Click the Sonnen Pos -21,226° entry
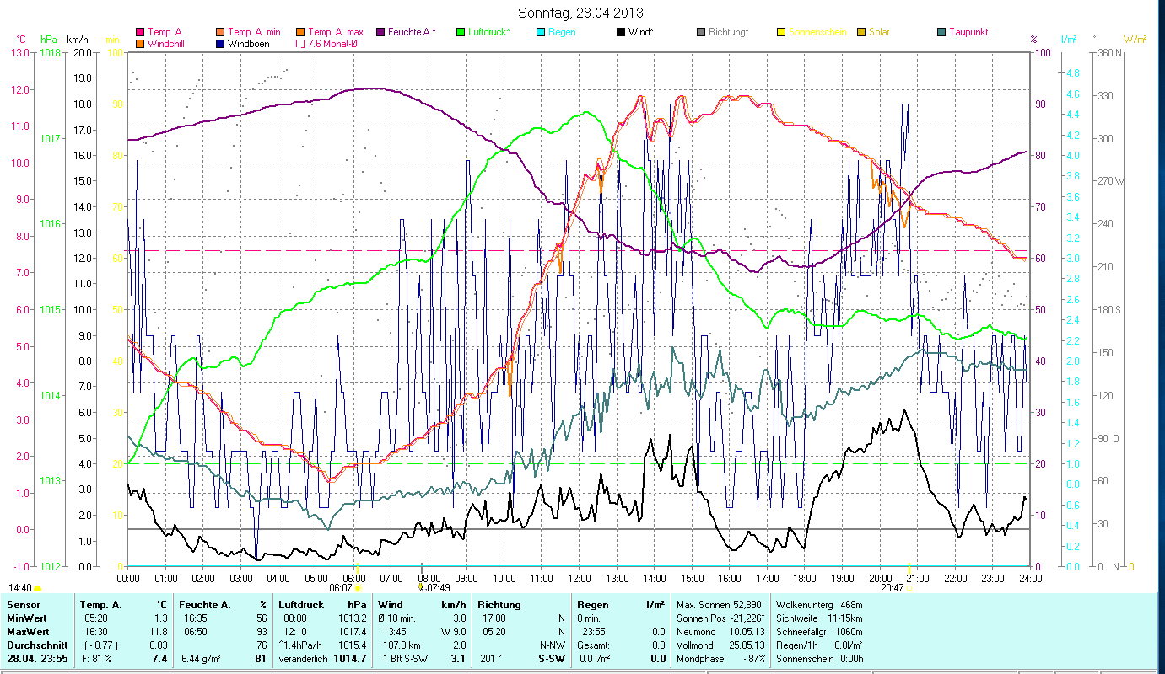The width and height of the screenshot is (1165, 674). click(x=721, y=618)
